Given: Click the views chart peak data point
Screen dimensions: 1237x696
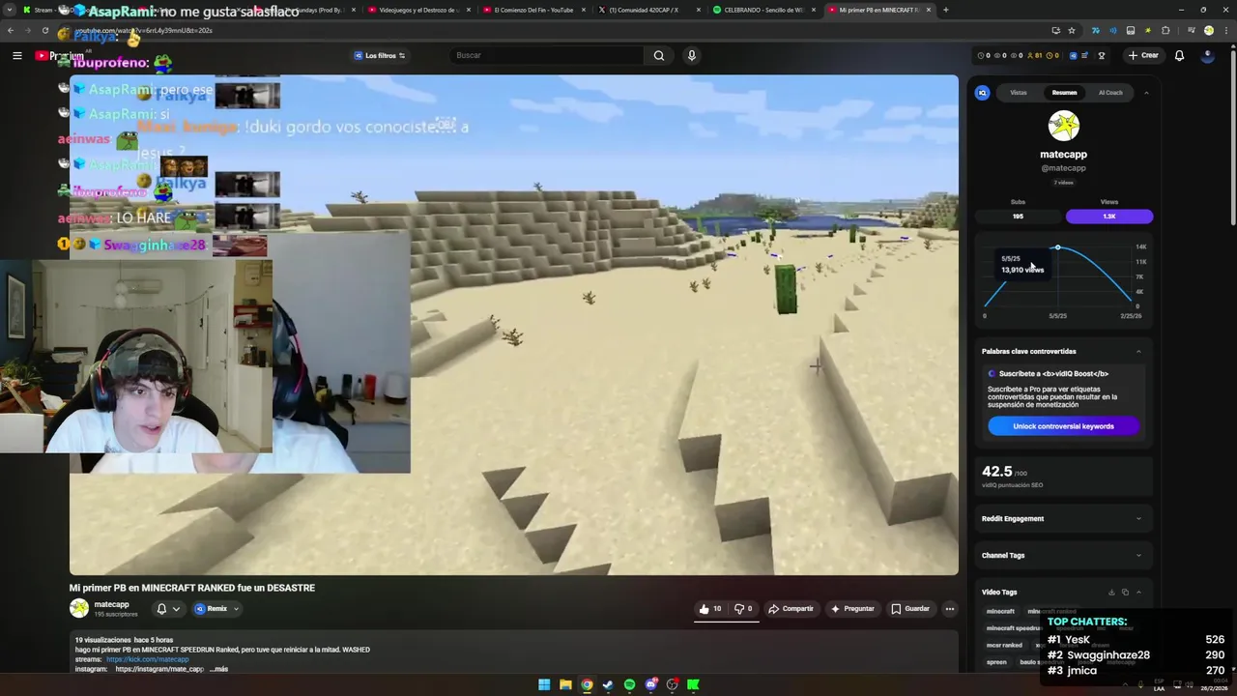Looking at the screenshot, I should pos(1057,248).
